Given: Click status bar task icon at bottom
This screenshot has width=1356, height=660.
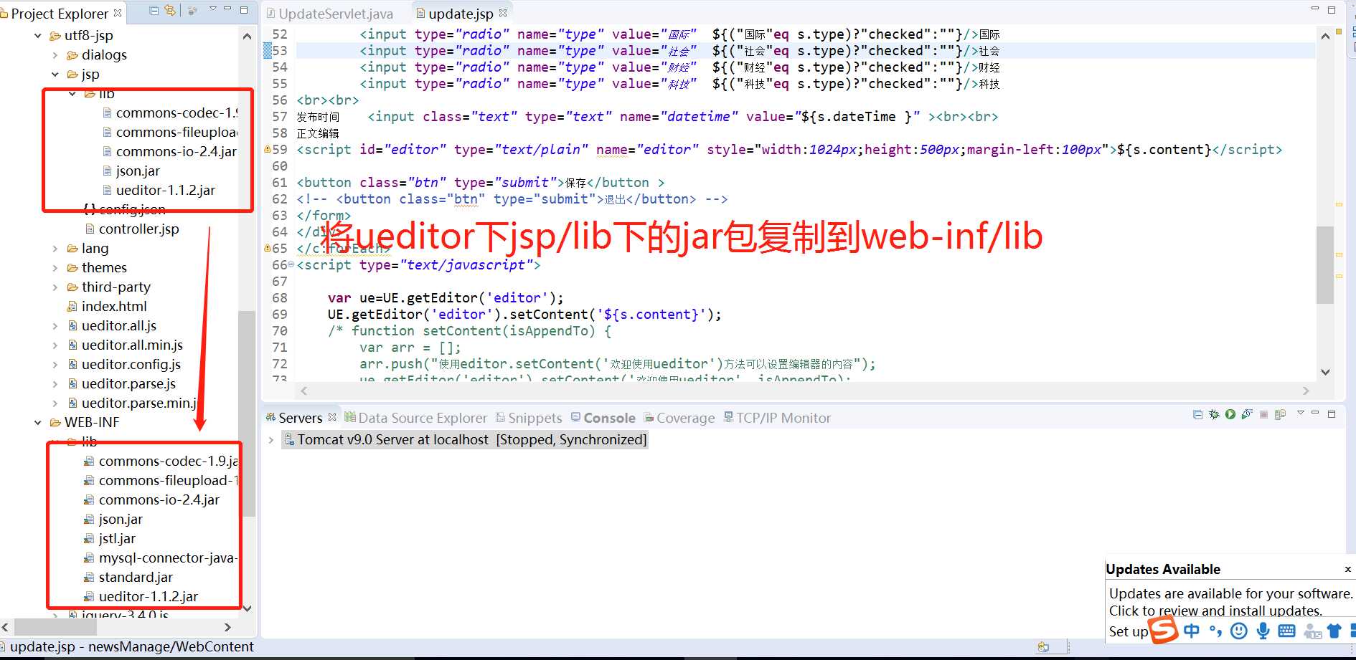Looking at the screenshot, I should point(1043,646).
